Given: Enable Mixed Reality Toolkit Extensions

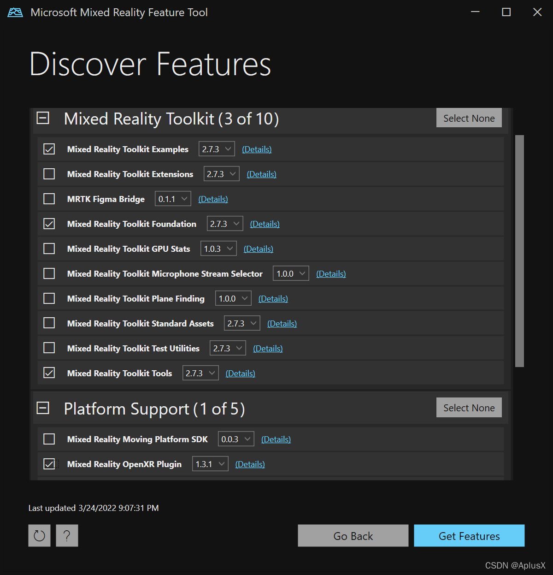Looking at the screenshot, I should point(49,173).
